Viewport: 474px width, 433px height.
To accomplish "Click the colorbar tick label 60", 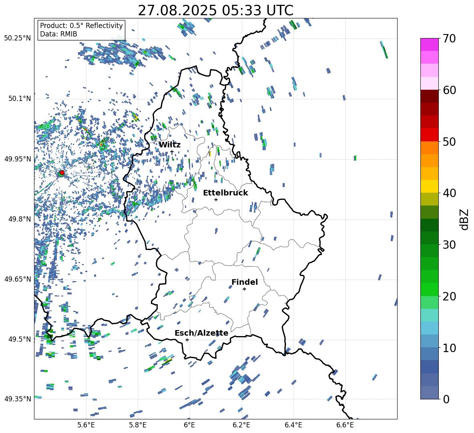I will coord(449,90).
